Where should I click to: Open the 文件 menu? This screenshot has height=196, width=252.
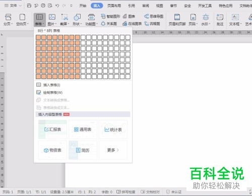pyautogui.click(x=13, y=6)
